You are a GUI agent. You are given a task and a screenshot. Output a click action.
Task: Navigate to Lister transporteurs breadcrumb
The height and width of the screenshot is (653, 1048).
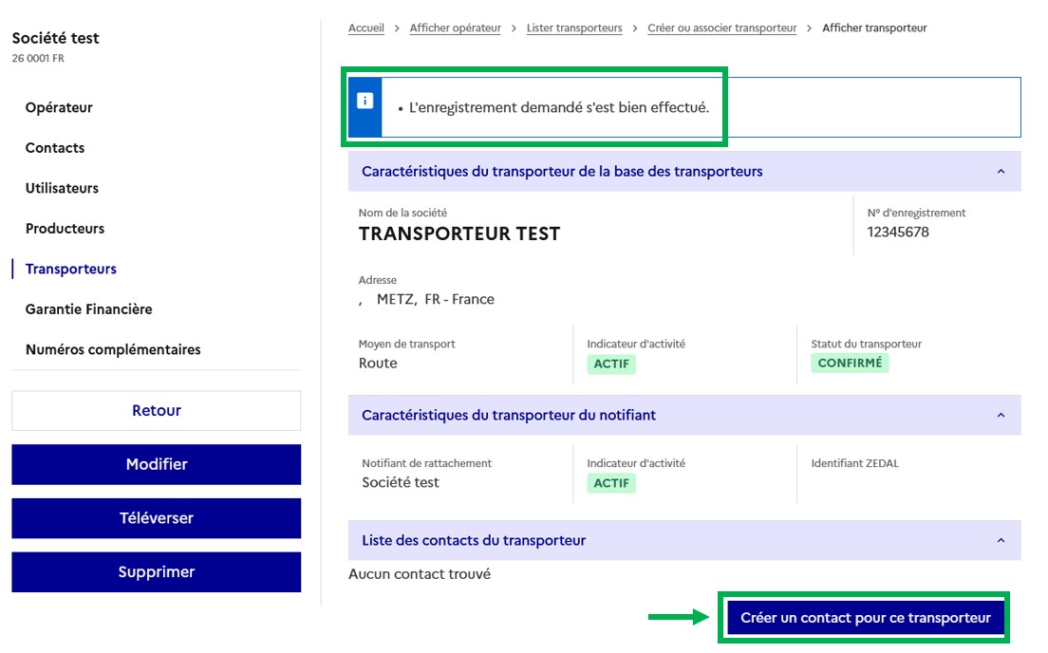pos(574,28)
